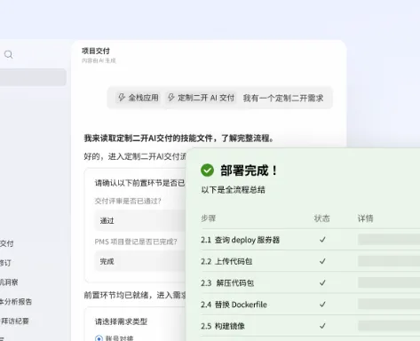Click the status checkmark for 2.3 解压代码包
The width and height of the screenshot is (420, 341).
tap(322, 282)
